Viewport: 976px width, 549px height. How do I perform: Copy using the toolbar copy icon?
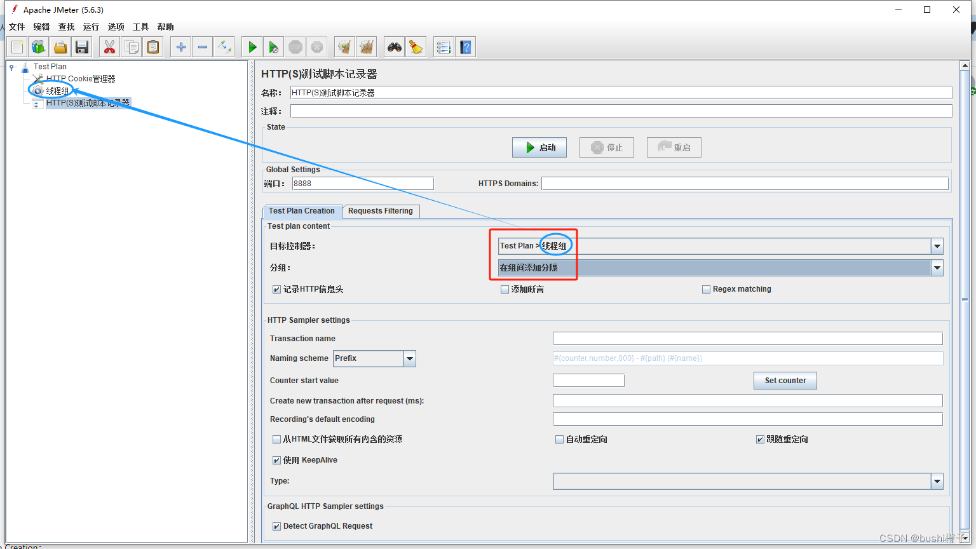132,47
